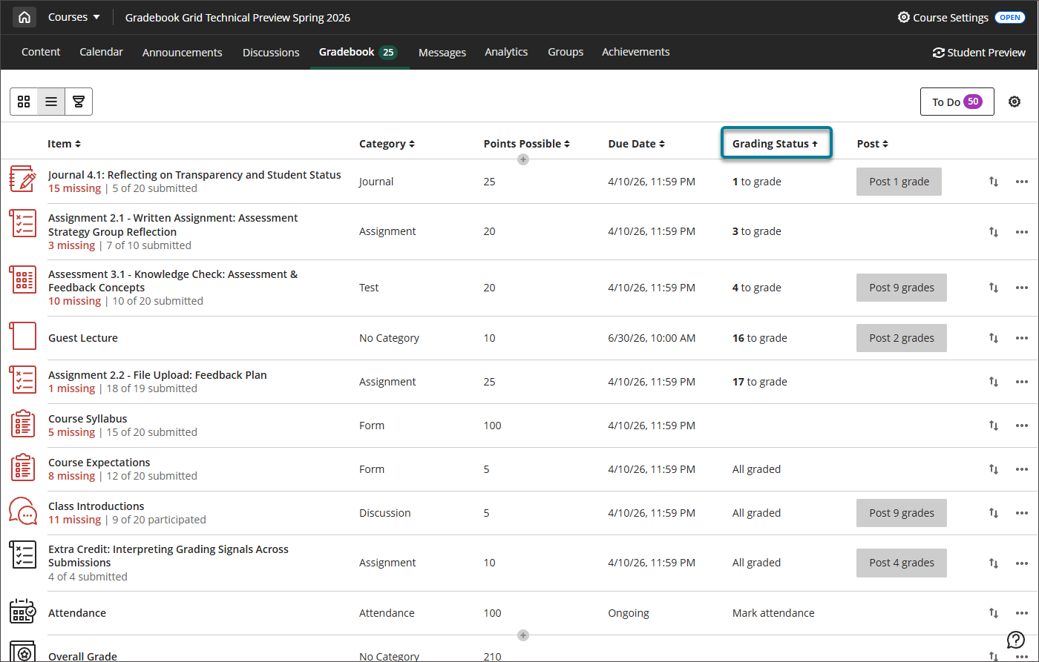The height and width of the screenshot is (662, 1039).
Task: Switch to list view of gradebook
Action: pos(51,102)
